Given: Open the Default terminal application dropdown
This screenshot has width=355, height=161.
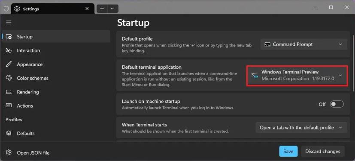Looking at the screenshot, I should click(x=297, y=76).
